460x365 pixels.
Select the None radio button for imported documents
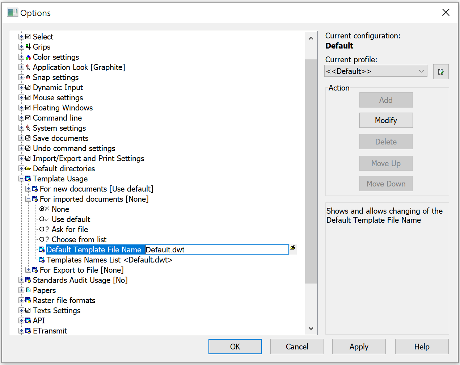pyautogui.click(x=42, y=209)
